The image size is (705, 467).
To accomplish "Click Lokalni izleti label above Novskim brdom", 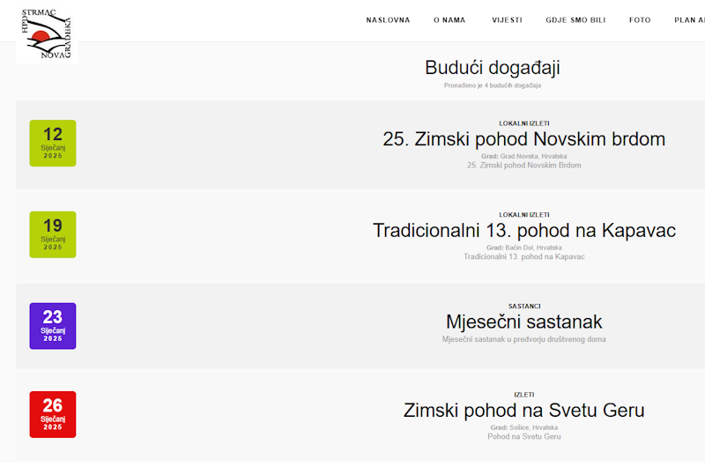I will point(523,123).
